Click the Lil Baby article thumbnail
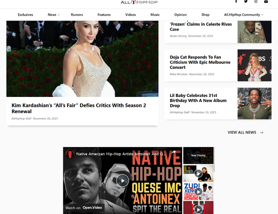278x214 pixels. [x=254, y=104]
